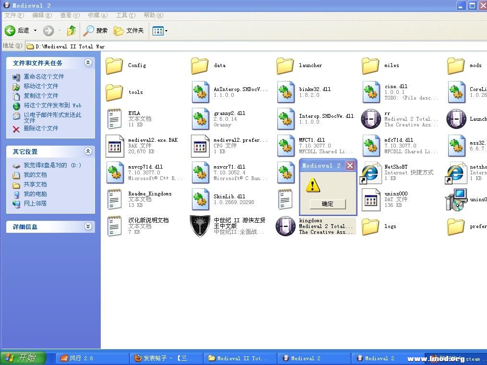Select the medieval2.exe.BAK file
Viewport: 487px width, 365px height.
[x=115, y=145]
